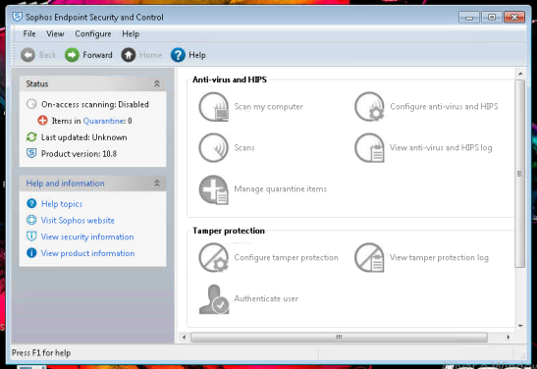Image resolution: width=537 pixels, height=369 pixels.
Task: Click the green Forward arrow icon
Action: [72, 55]
